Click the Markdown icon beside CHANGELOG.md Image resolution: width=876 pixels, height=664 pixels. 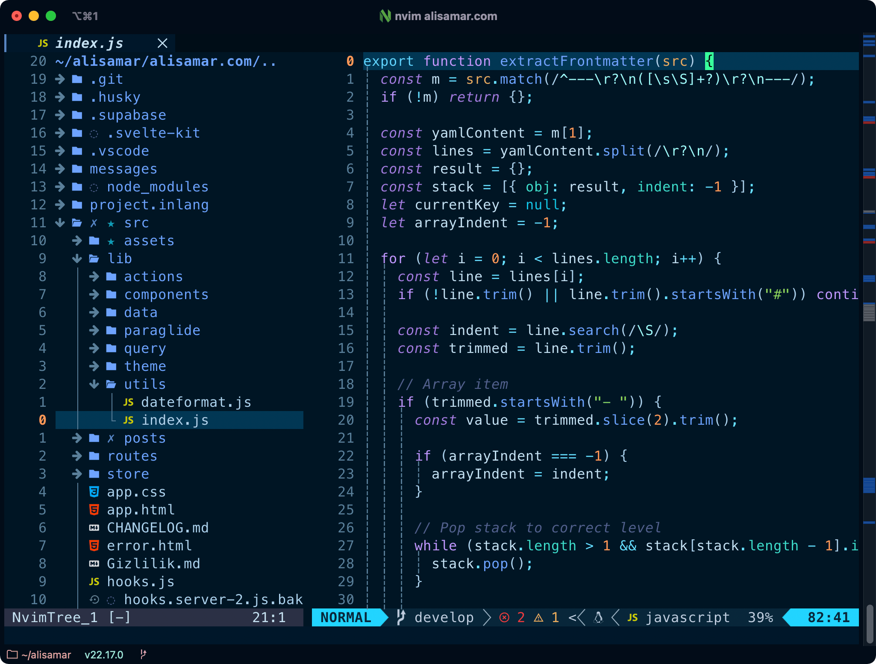(x=94, y=528)
